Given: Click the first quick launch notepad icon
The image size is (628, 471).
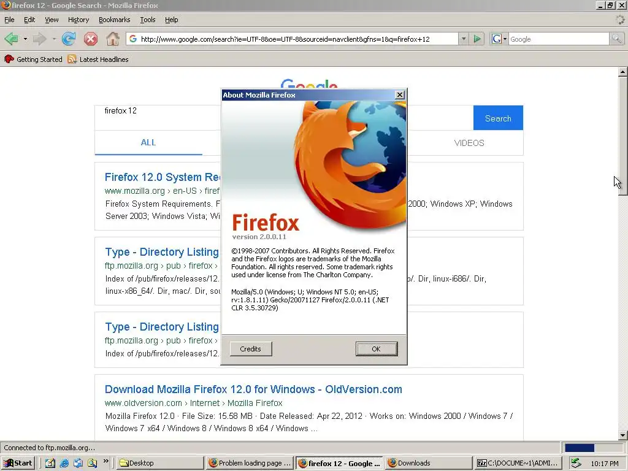Looking at the screenshot, I should point(50,463).
